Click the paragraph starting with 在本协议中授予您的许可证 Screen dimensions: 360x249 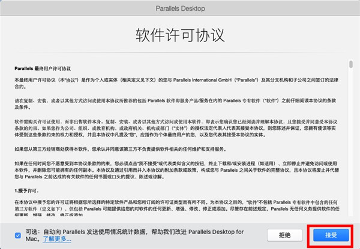(177, 209)
